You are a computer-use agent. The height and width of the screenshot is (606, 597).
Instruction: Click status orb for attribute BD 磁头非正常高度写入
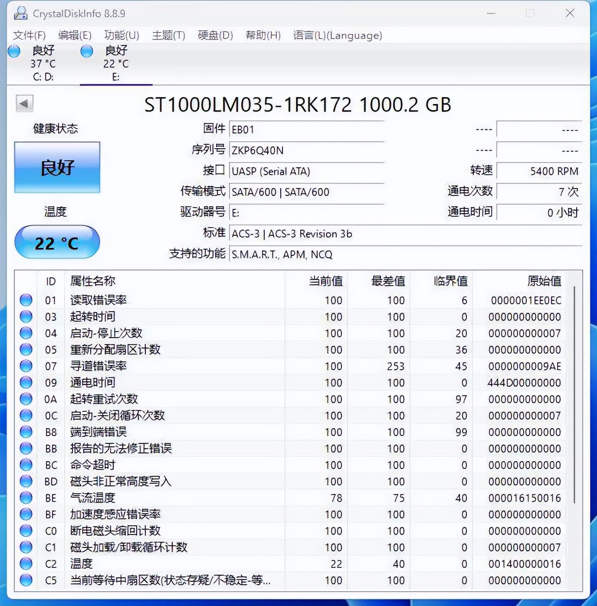click(x=26, y=481)
